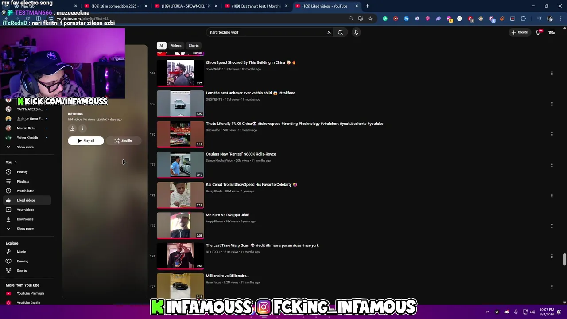
Task: Select the All filter chip
Action: coord(162,46)
